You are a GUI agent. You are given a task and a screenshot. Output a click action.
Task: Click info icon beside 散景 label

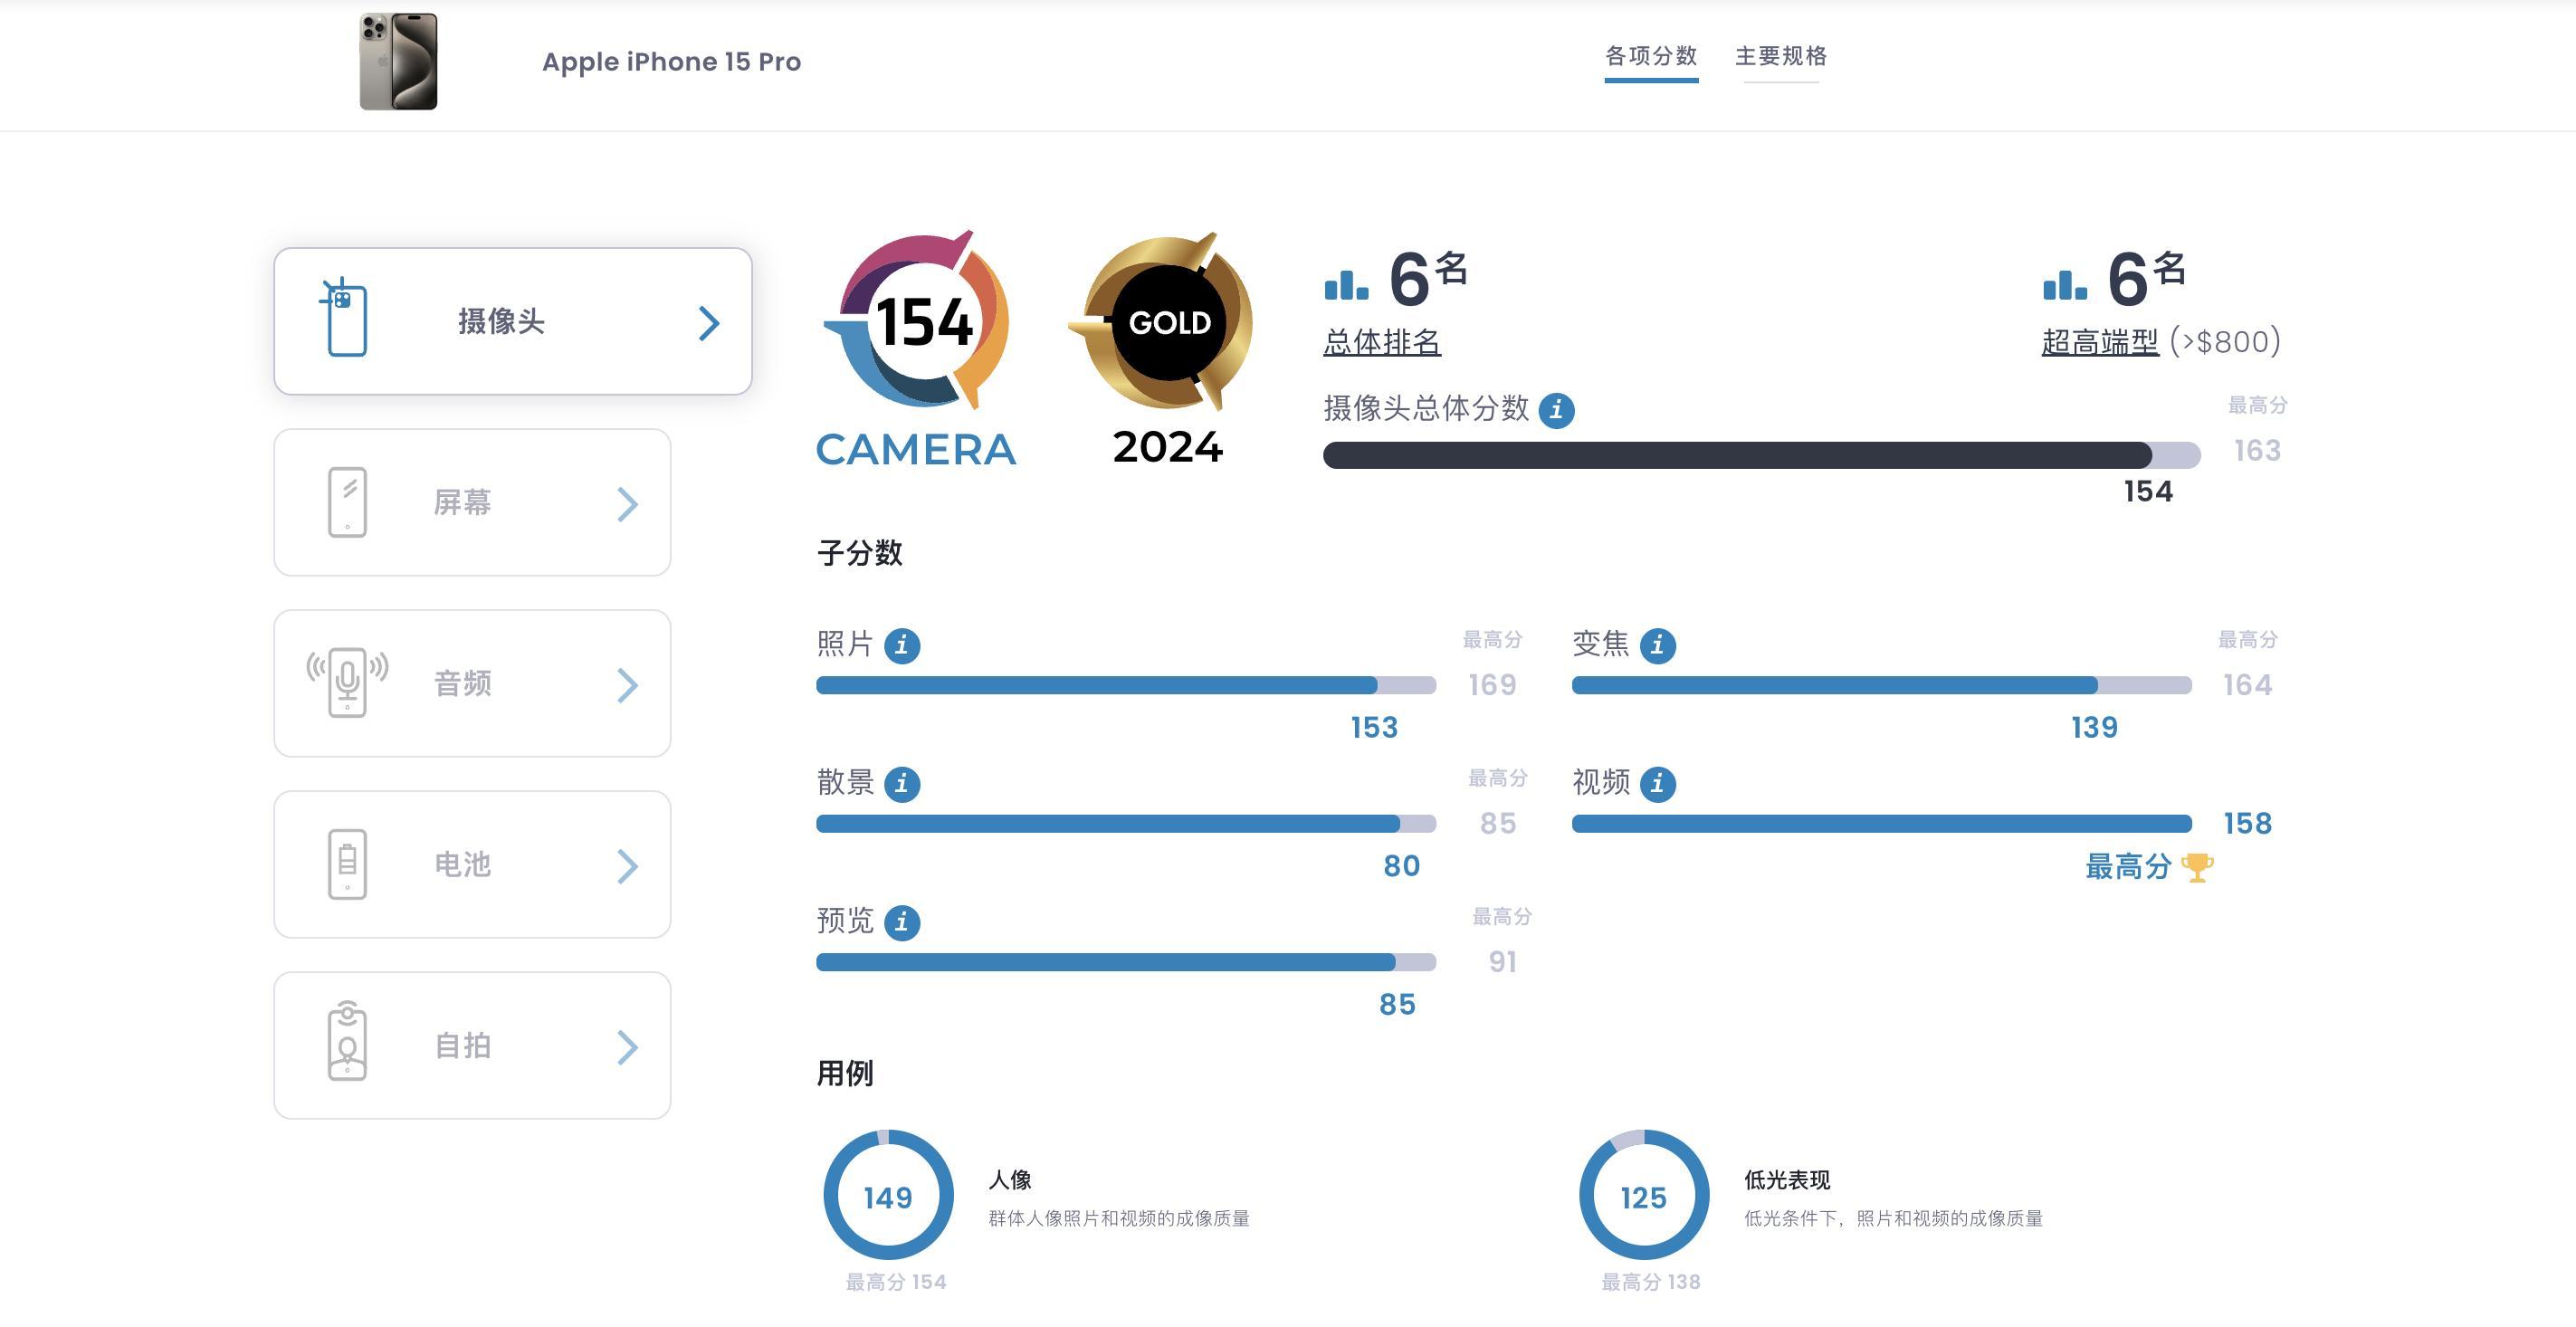[901, 784]
